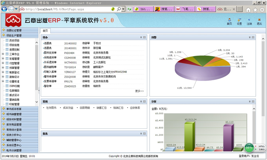Close the 分析 panel with its X icon
Viewport: 267px width, 160px height.
pyautogui.click(x=253, y=101)
